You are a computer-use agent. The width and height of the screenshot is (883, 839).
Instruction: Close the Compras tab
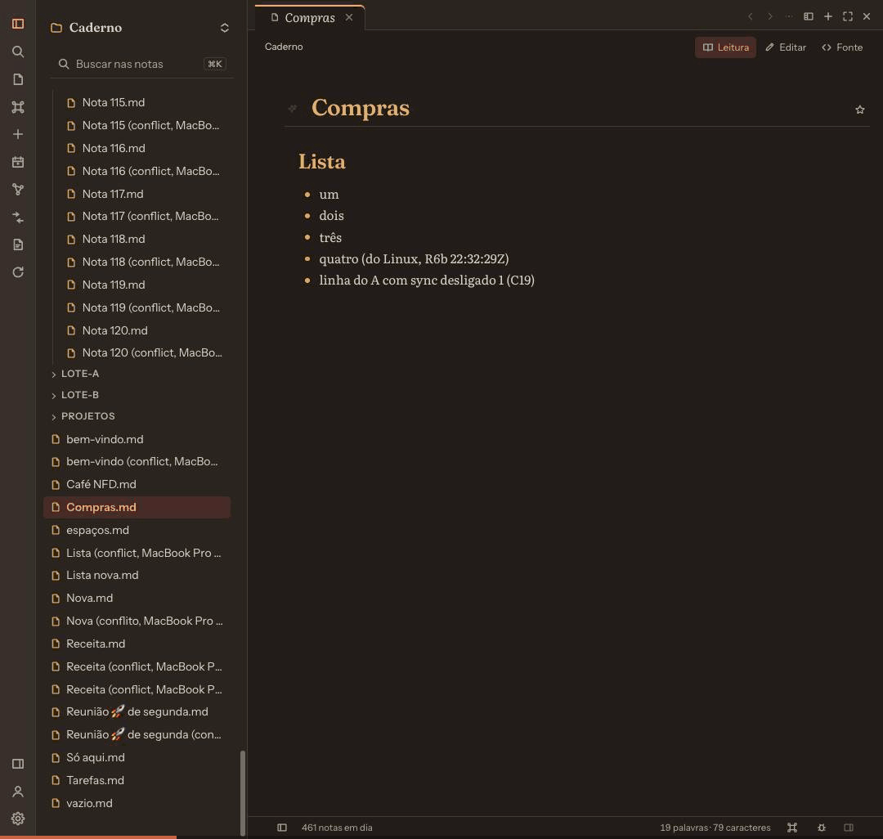(x=349, y=17)
